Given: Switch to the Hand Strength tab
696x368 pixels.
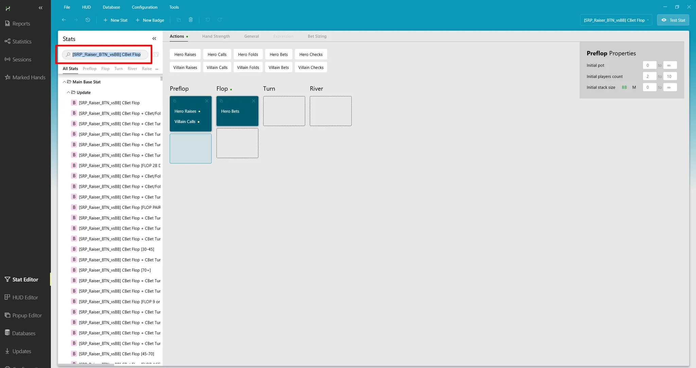Looking at the screenshot, I should click(x=216, y=36).
